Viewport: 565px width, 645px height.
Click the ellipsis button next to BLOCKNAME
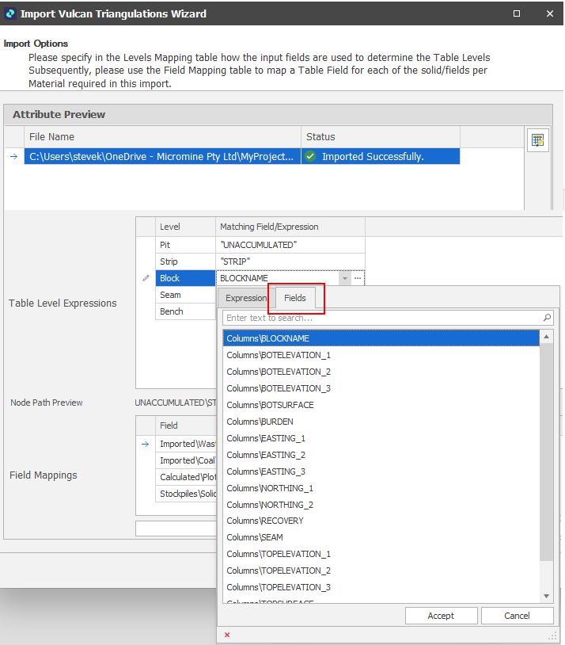(x=358, y=278)
